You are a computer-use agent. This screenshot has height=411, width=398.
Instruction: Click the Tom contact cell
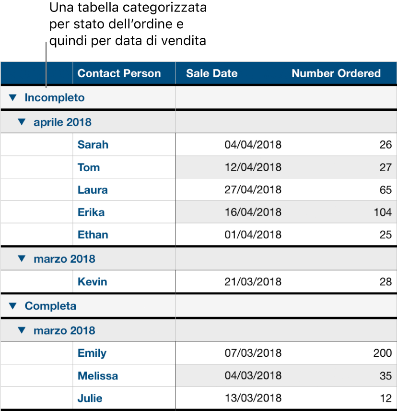(89, 167)
